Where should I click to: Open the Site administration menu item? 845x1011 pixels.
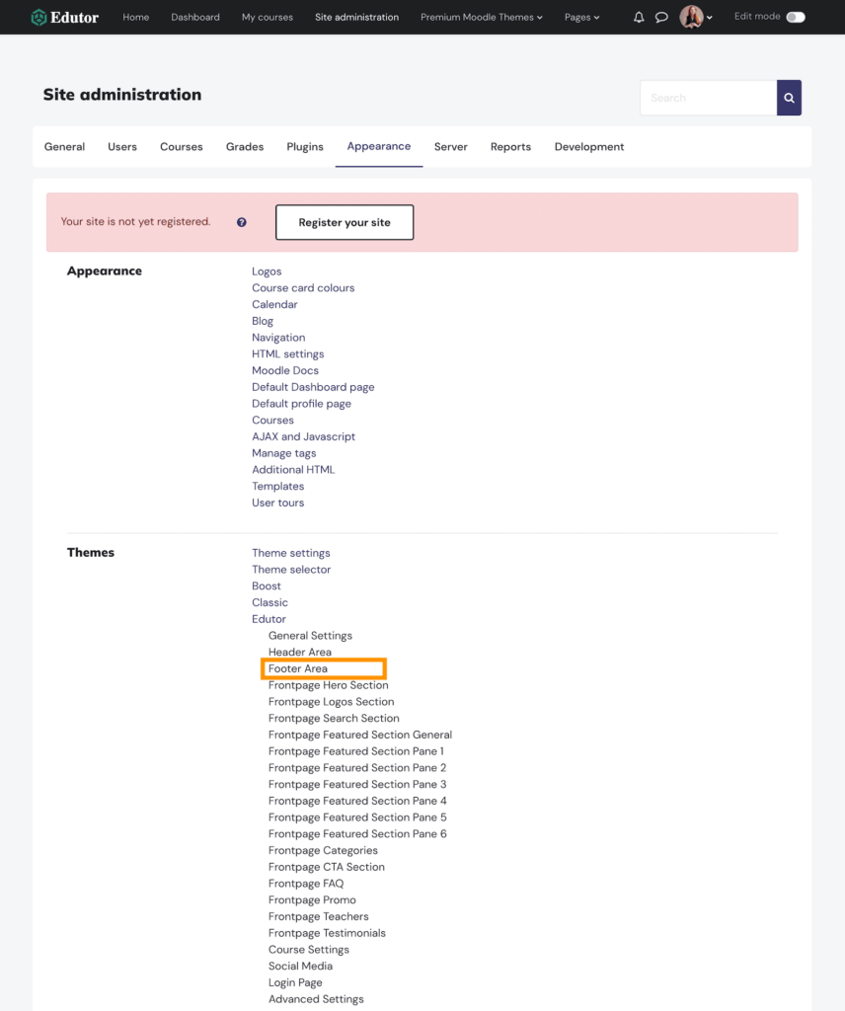pos(356,17)
